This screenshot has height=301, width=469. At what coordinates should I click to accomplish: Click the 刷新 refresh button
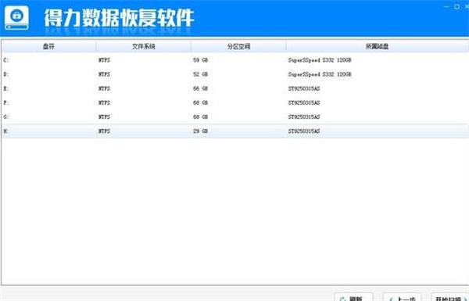[353, 297]
